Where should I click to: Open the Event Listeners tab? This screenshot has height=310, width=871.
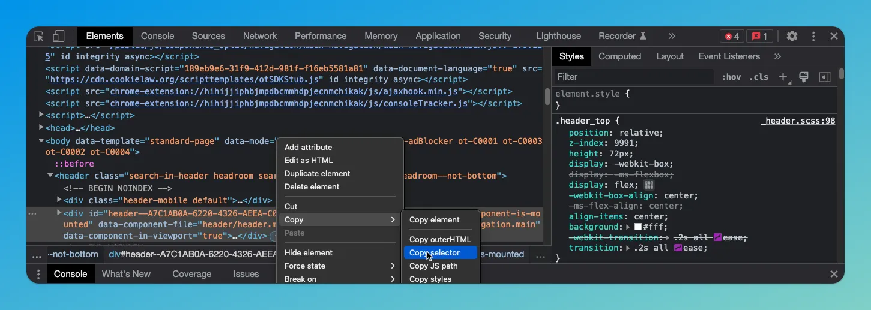click(x=729, y=56)
